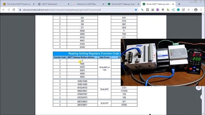Screen dimensions: 205x115
Task: Open the yellow-green picture extension icon
Action: [x=168, y=10]
